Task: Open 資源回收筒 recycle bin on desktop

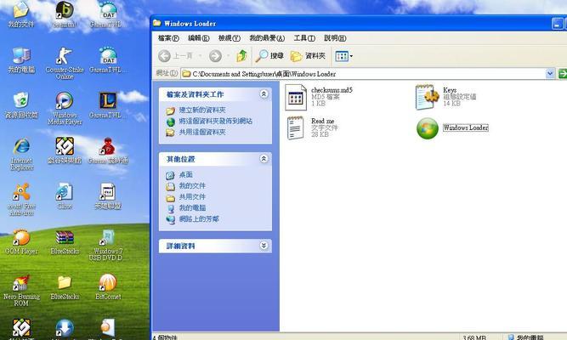Action: tap(21, 105)
